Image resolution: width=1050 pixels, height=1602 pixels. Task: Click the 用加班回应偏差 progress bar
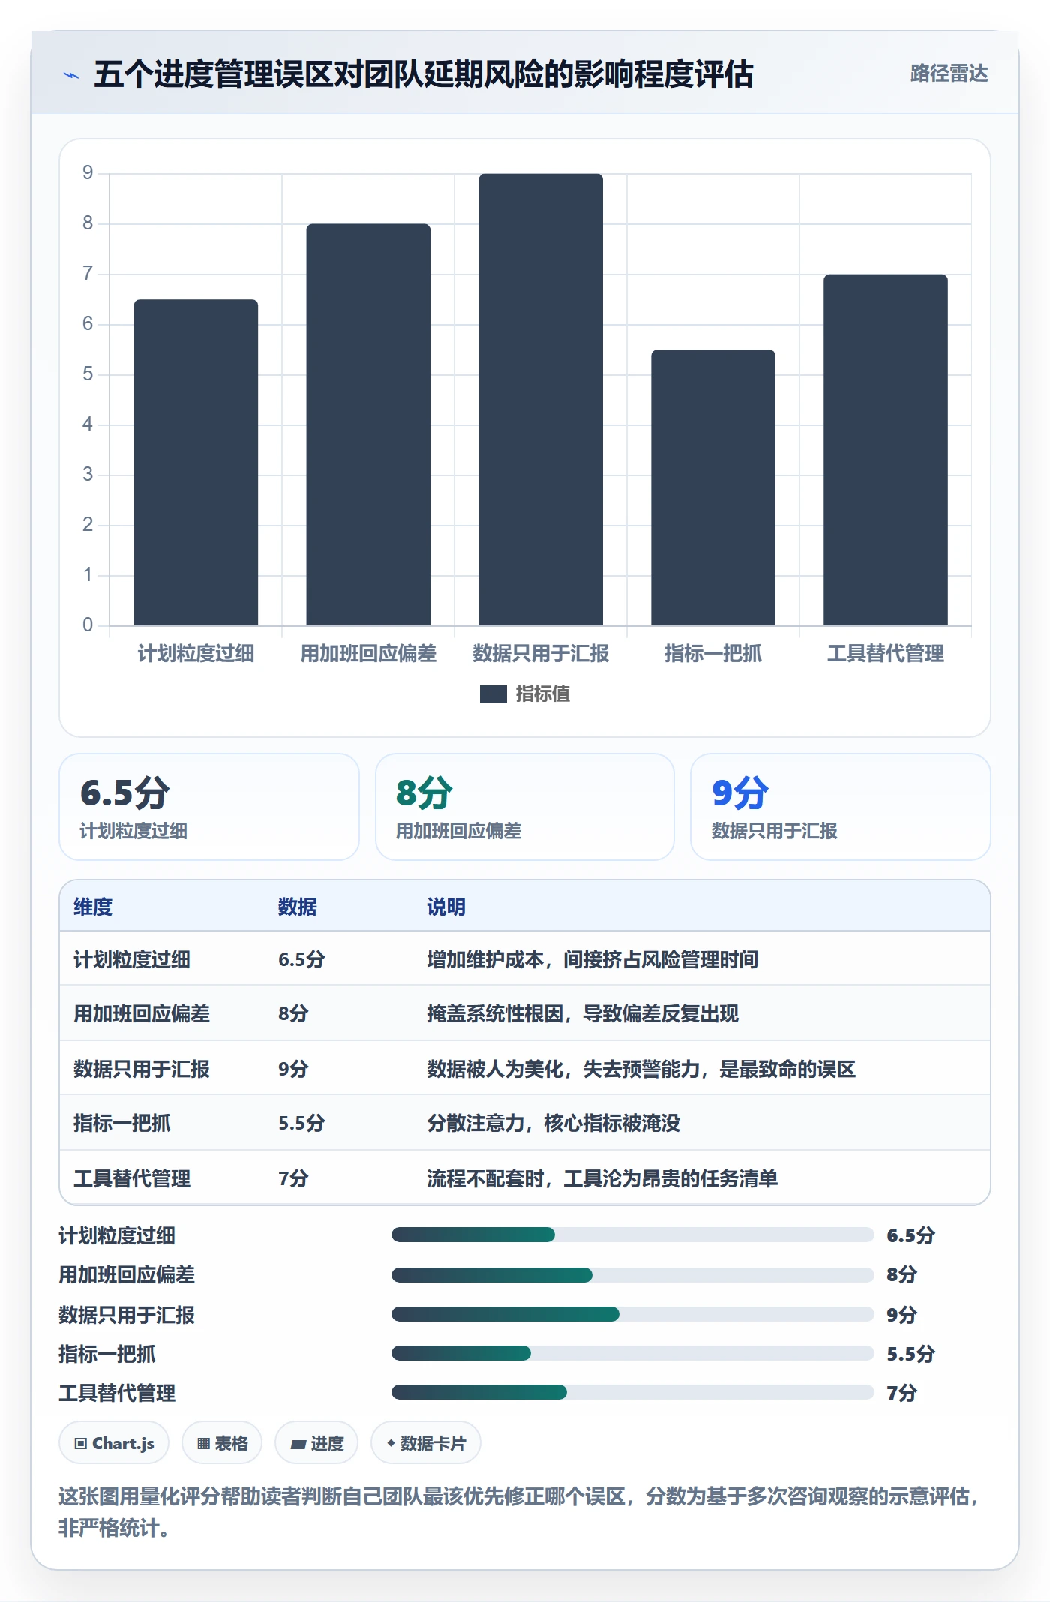pyautogui.click(x=632, y=1274)
